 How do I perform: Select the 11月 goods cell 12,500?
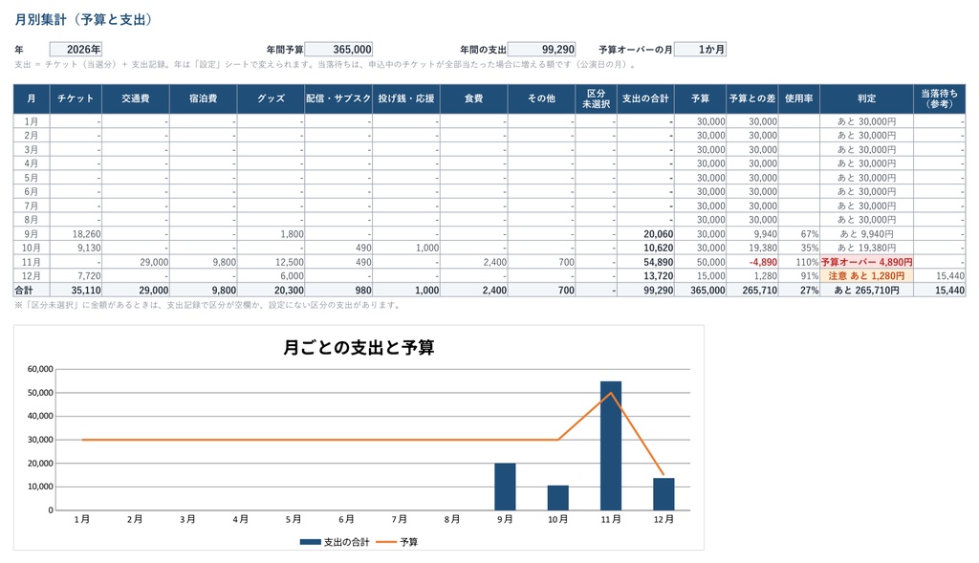(271, 262)
